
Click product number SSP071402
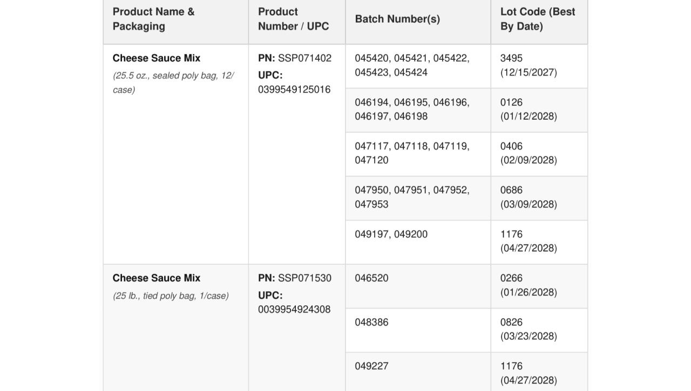(304, 58)
